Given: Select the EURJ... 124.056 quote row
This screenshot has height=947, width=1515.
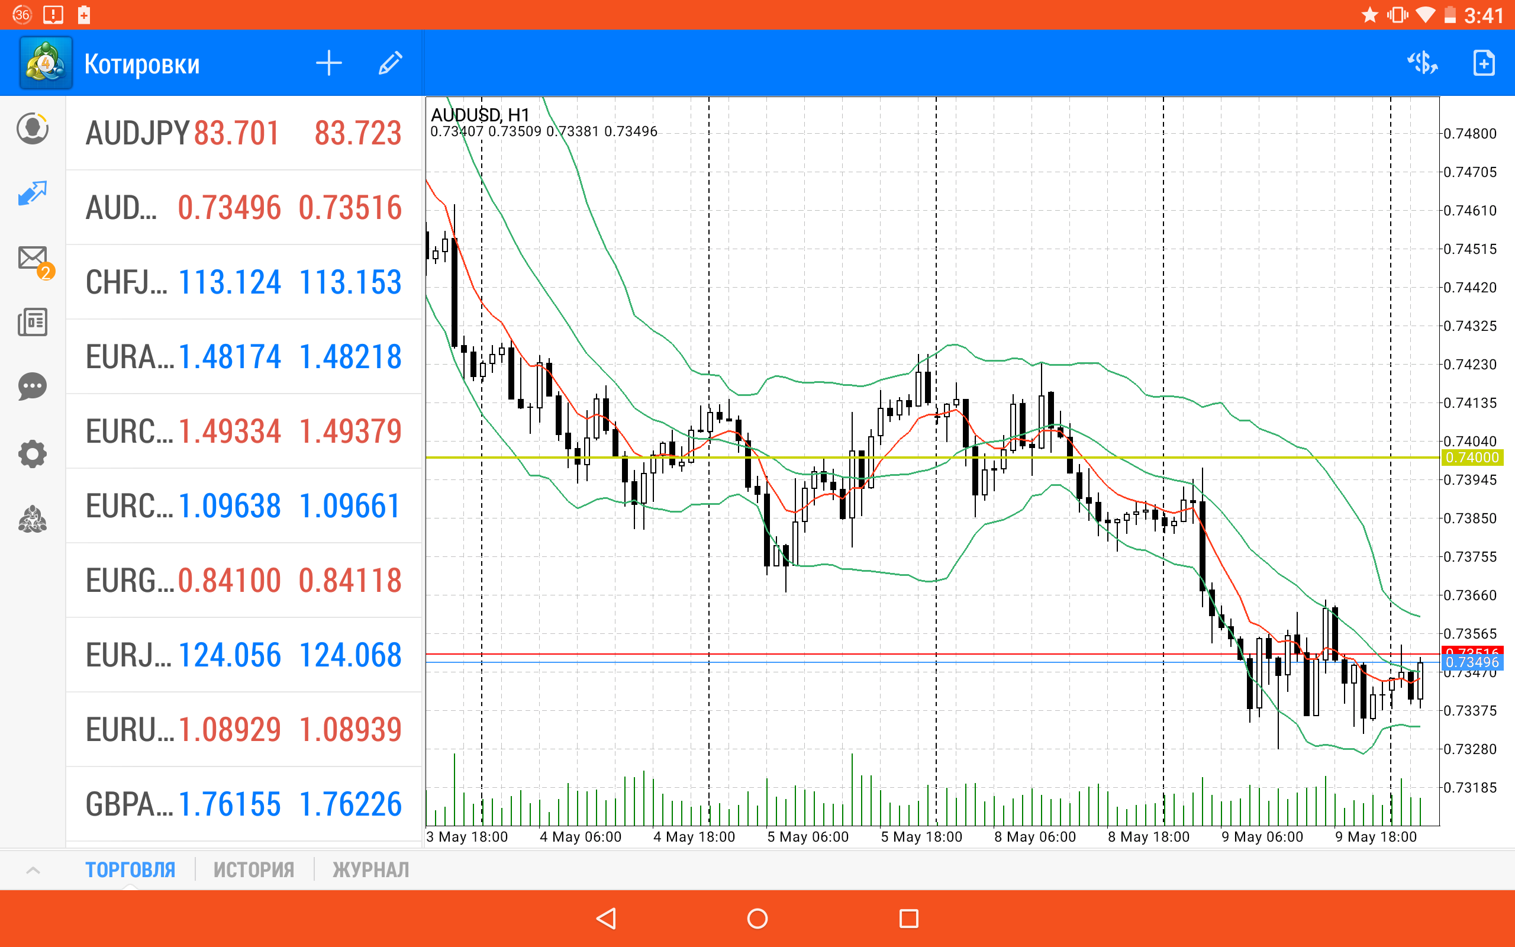Looking at the screenshot, I should point(244,655).
